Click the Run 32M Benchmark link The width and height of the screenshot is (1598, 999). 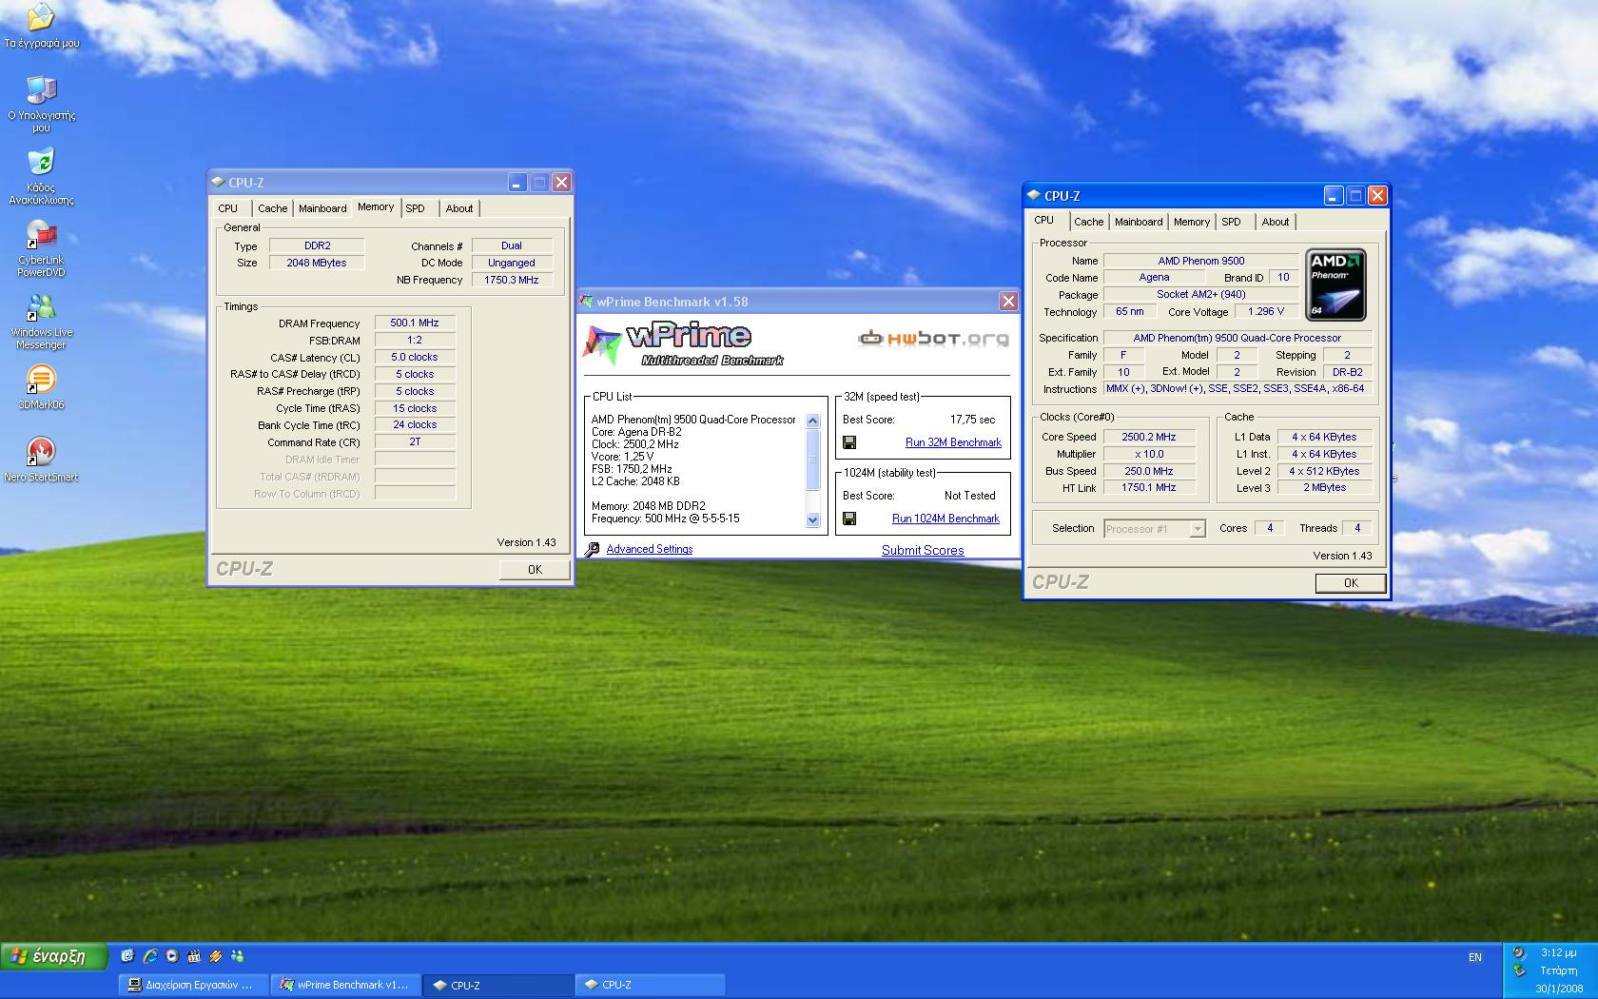953,442
